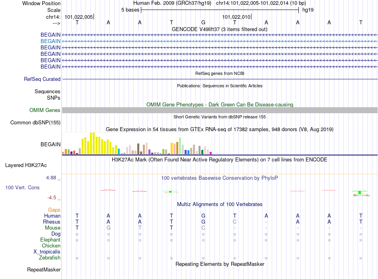Click the Scale label

pos(54,10)
